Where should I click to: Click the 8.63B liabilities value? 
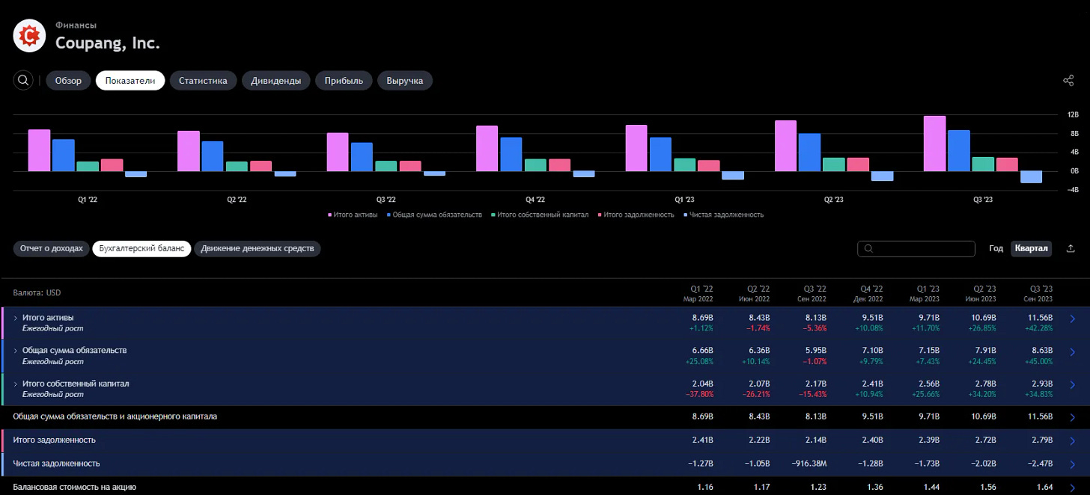point(1041,351)
